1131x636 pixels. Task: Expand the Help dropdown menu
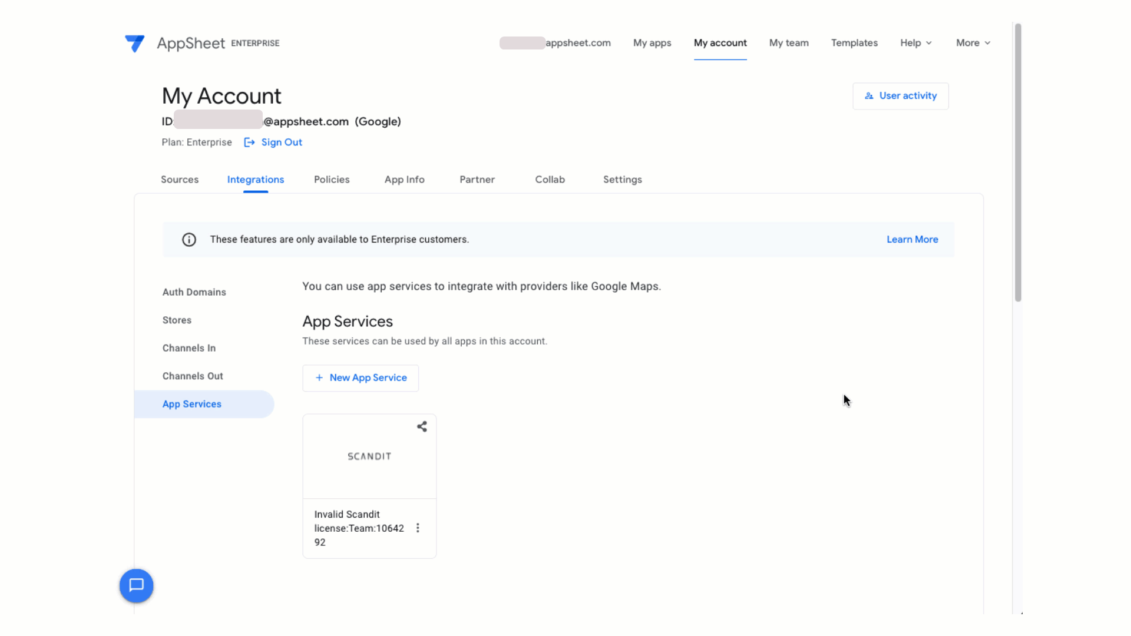click(x=916, y=43)
